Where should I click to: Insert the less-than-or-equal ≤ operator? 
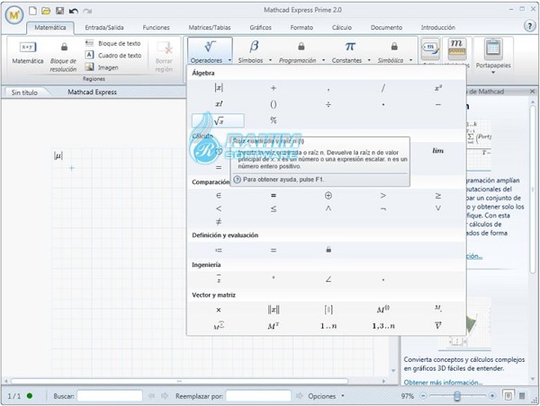click(x=274, y=208)
